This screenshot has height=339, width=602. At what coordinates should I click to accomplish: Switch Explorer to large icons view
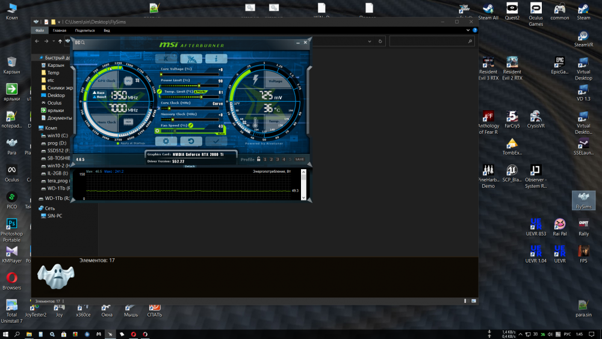pos(474,301)
